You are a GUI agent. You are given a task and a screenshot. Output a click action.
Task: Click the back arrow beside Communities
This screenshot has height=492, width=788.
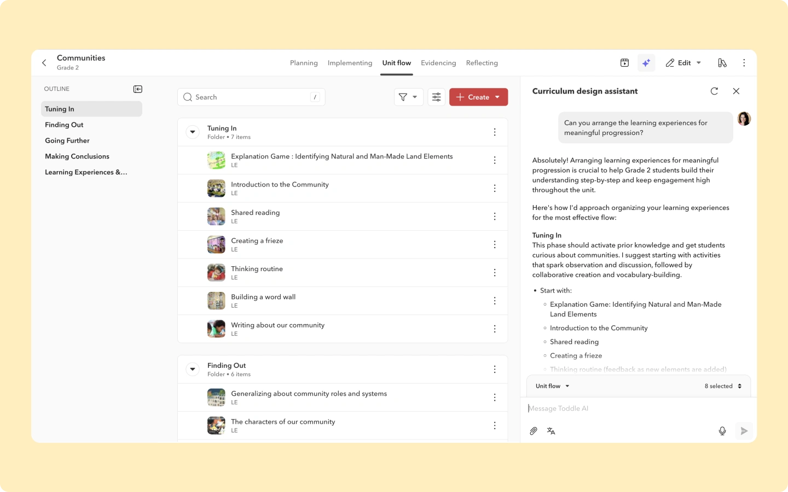pyautogui.click(x=44, y=63)
